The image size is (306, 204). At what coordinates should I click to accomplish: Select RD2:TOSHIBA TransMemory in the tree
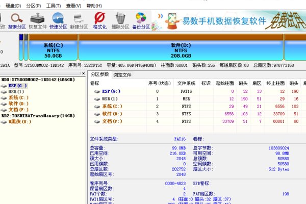coord(38,116)
